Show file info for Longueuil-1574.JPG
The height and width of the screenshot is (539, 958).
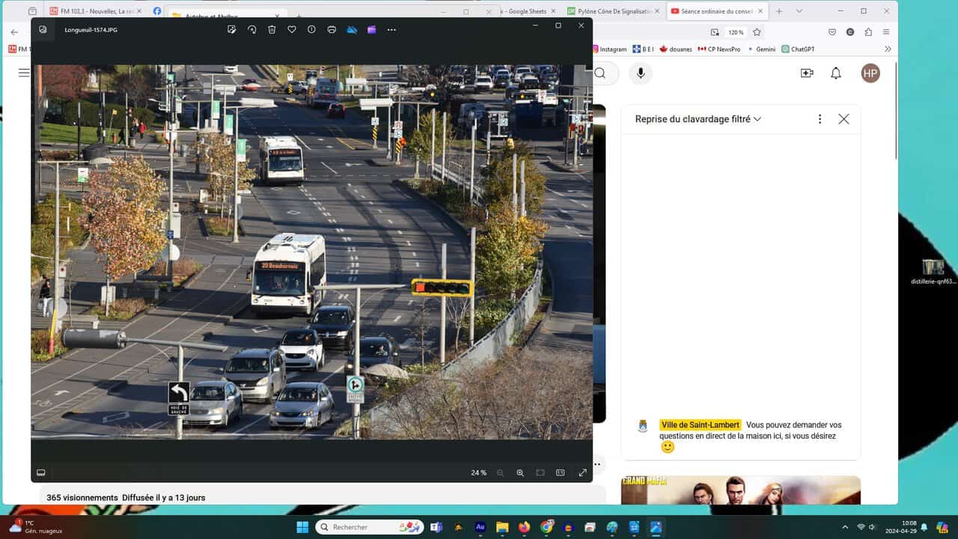pos(311,29)
